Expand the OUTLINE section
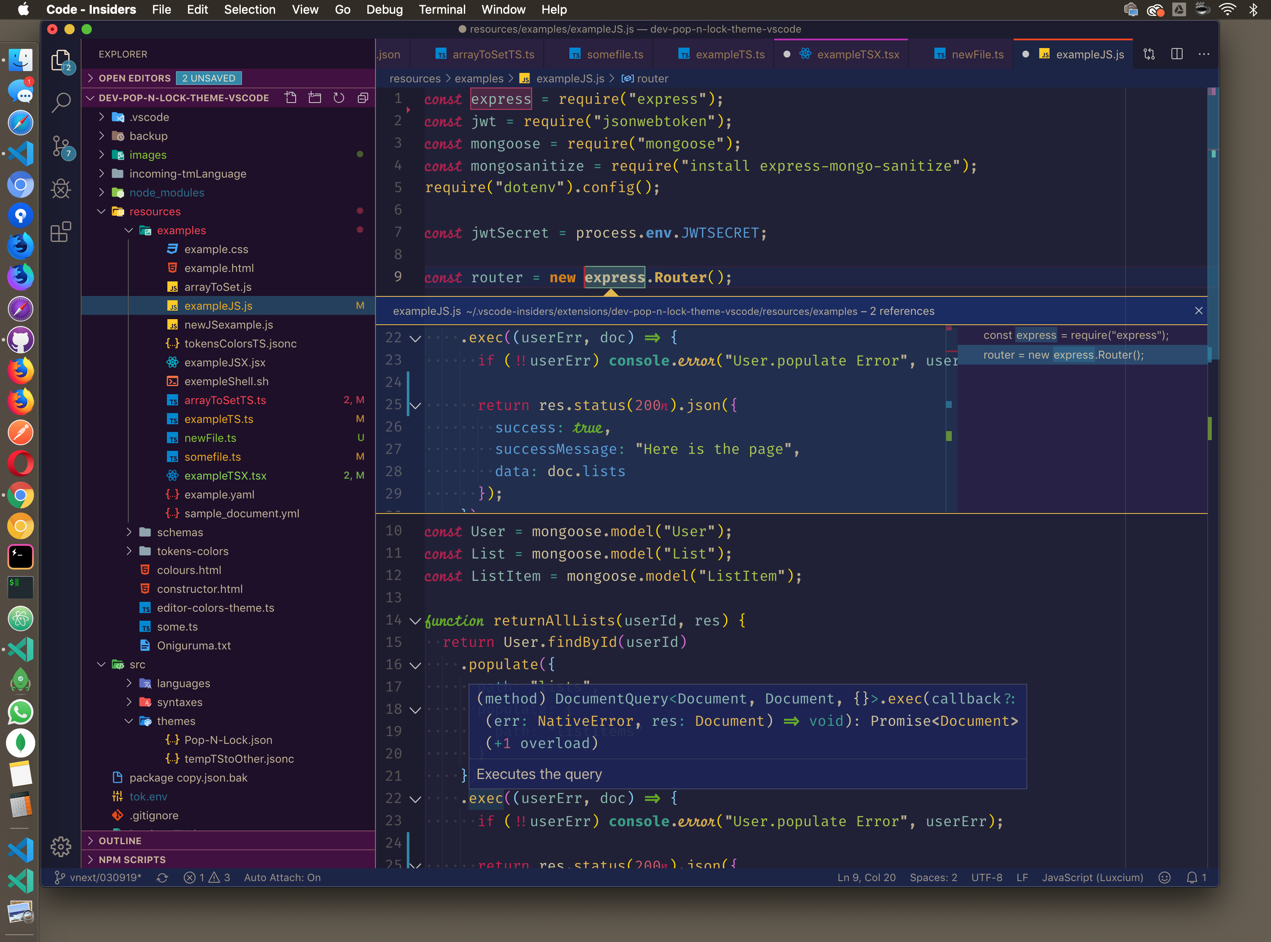1271x942 pixels. (x=120, y=840)
